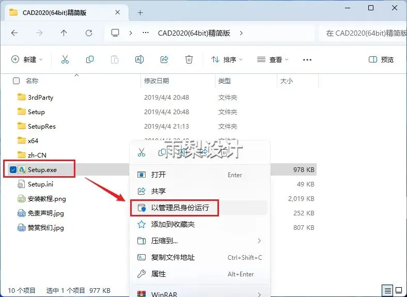This screenshot has width=407, height=297.
Task: Sort by the 大小 column header
Action: (x=287, y=81)
